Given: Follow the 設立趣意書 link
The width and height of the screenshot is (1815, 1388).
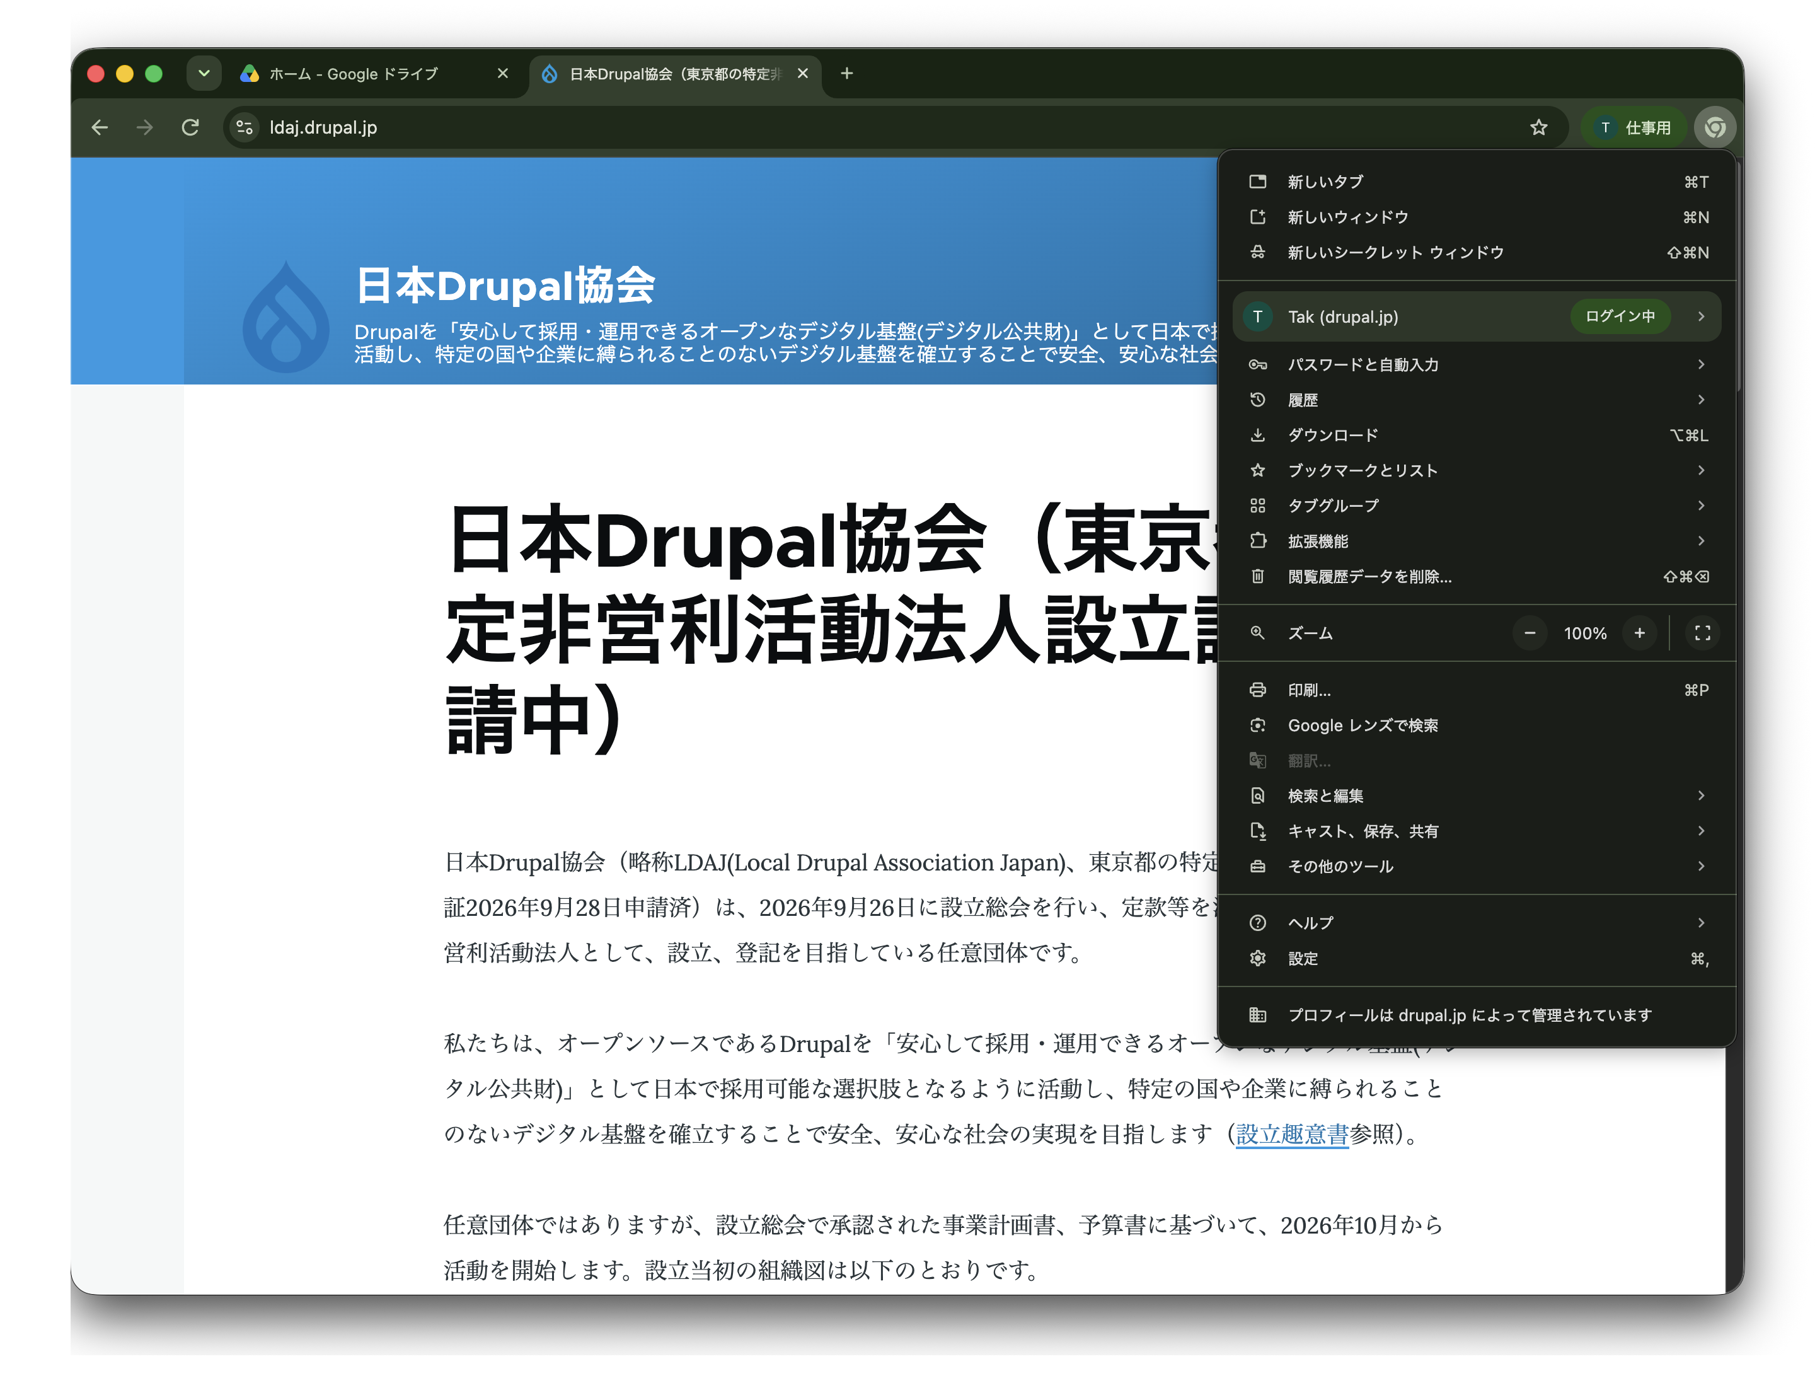Looking at the screenshot, I should click(1291, 1135).
